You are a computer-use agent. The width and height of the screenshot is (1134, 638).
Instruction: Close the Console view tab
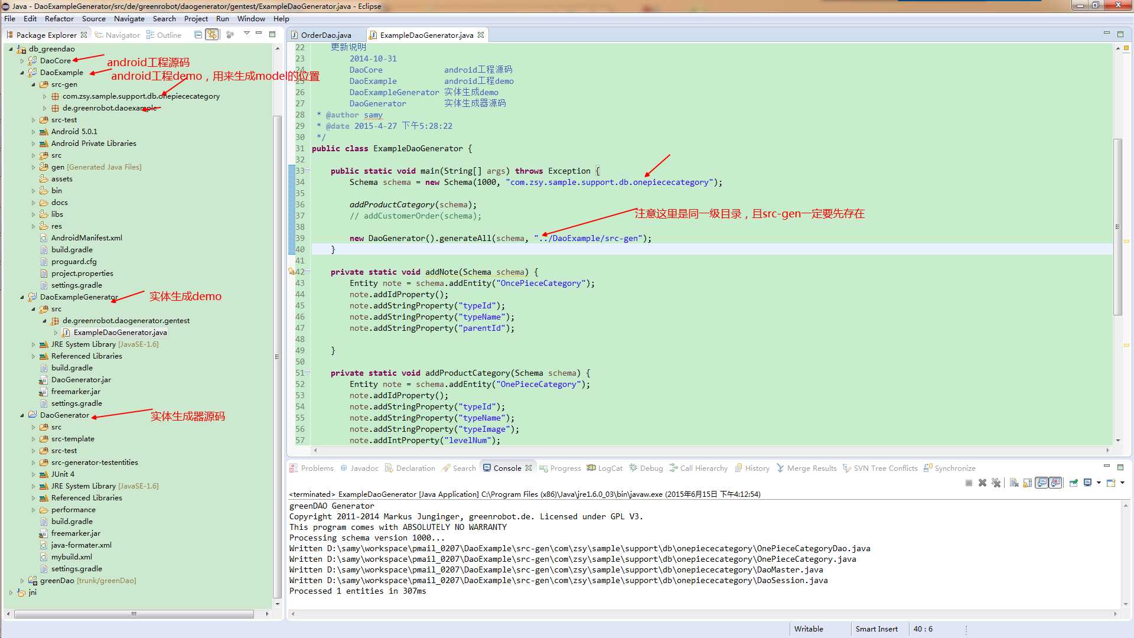[x=529, y=468]
